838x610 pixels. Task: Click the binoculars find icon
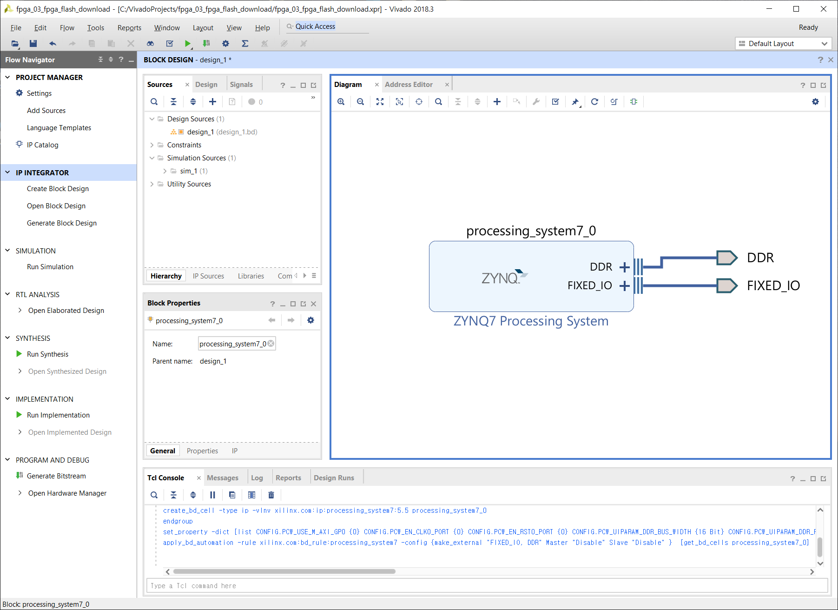150,44
